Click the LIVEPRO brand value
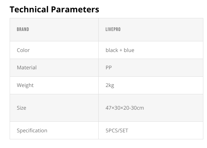This screenshot has height=148, width=207. (113, 29)
